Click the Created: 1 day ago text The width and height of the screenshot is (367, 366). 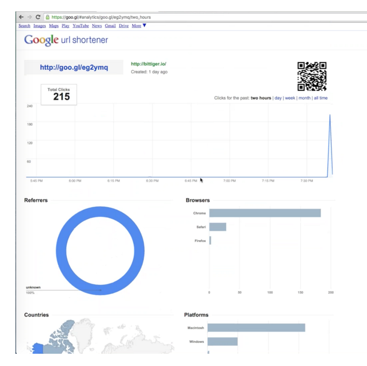point(149,72)
